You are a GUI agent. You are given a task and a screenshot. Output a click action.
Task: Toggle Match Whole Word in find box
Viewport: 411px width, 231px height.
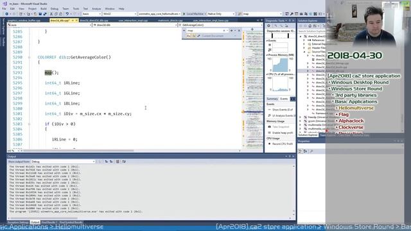[194, 36]
